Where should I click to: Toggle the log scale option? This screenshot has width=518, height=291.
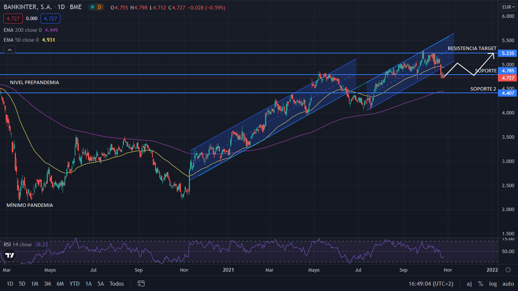click(x=493, y=283)
